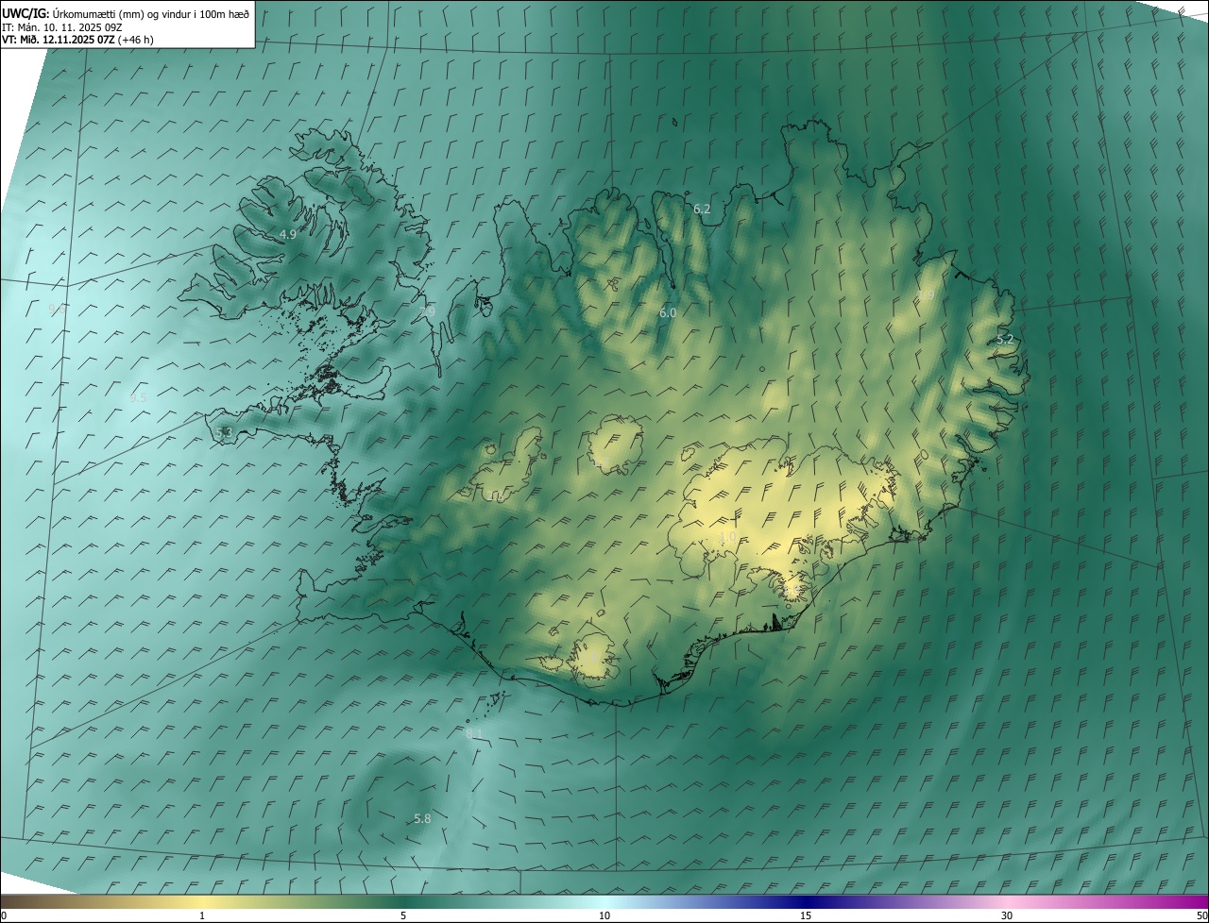Click the colorbar tick label 50
The height and width of the screenshot is (923, 1209).
[x=1201, y=915]
